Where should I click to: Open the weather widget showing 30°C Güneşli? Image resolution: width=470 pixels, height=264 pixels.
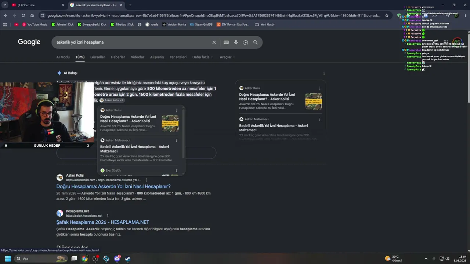coord(394,258)
